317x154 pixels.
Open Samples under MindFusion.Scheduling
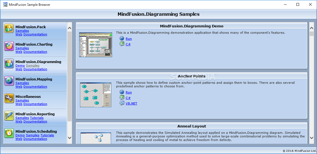pyautogui.click(x=33, y=135)
